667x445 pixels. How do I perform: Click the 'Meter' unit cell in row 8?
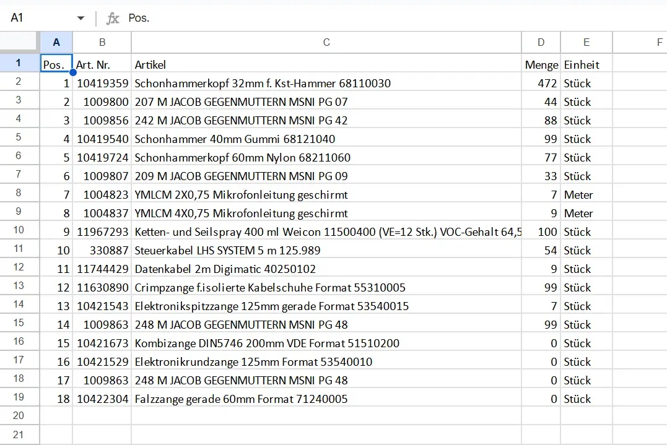(x=586, y=194)
